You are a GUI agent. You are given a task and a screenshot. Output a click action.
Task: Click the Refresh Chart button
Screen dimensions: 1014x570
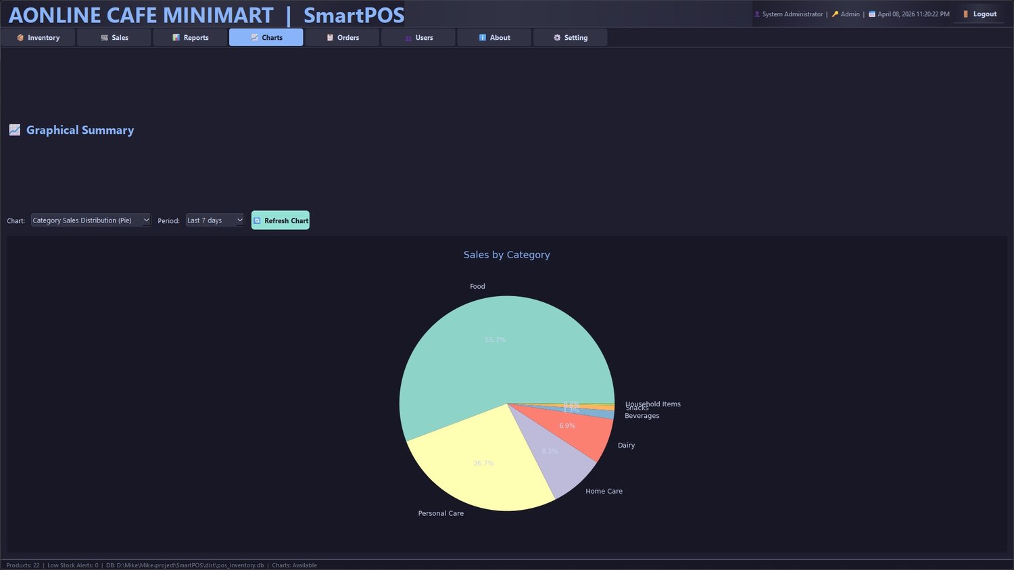pyautogui.click(x=281, y=220)
